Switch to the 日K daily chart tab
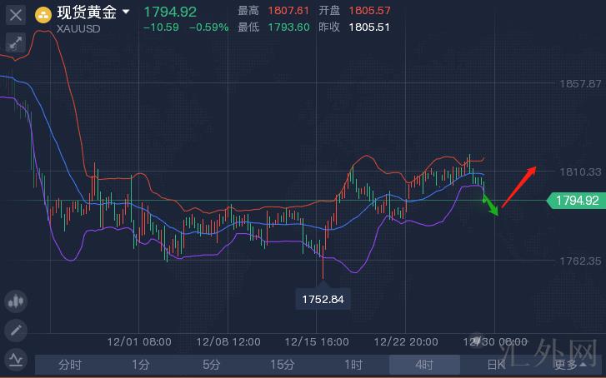 [x=496, y=364]
